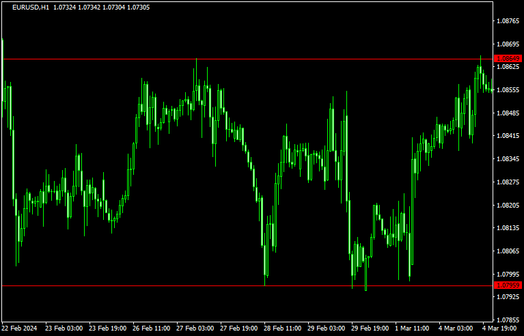Click the 1.08415 price scale value
The image size is (524, 336).
509,136
